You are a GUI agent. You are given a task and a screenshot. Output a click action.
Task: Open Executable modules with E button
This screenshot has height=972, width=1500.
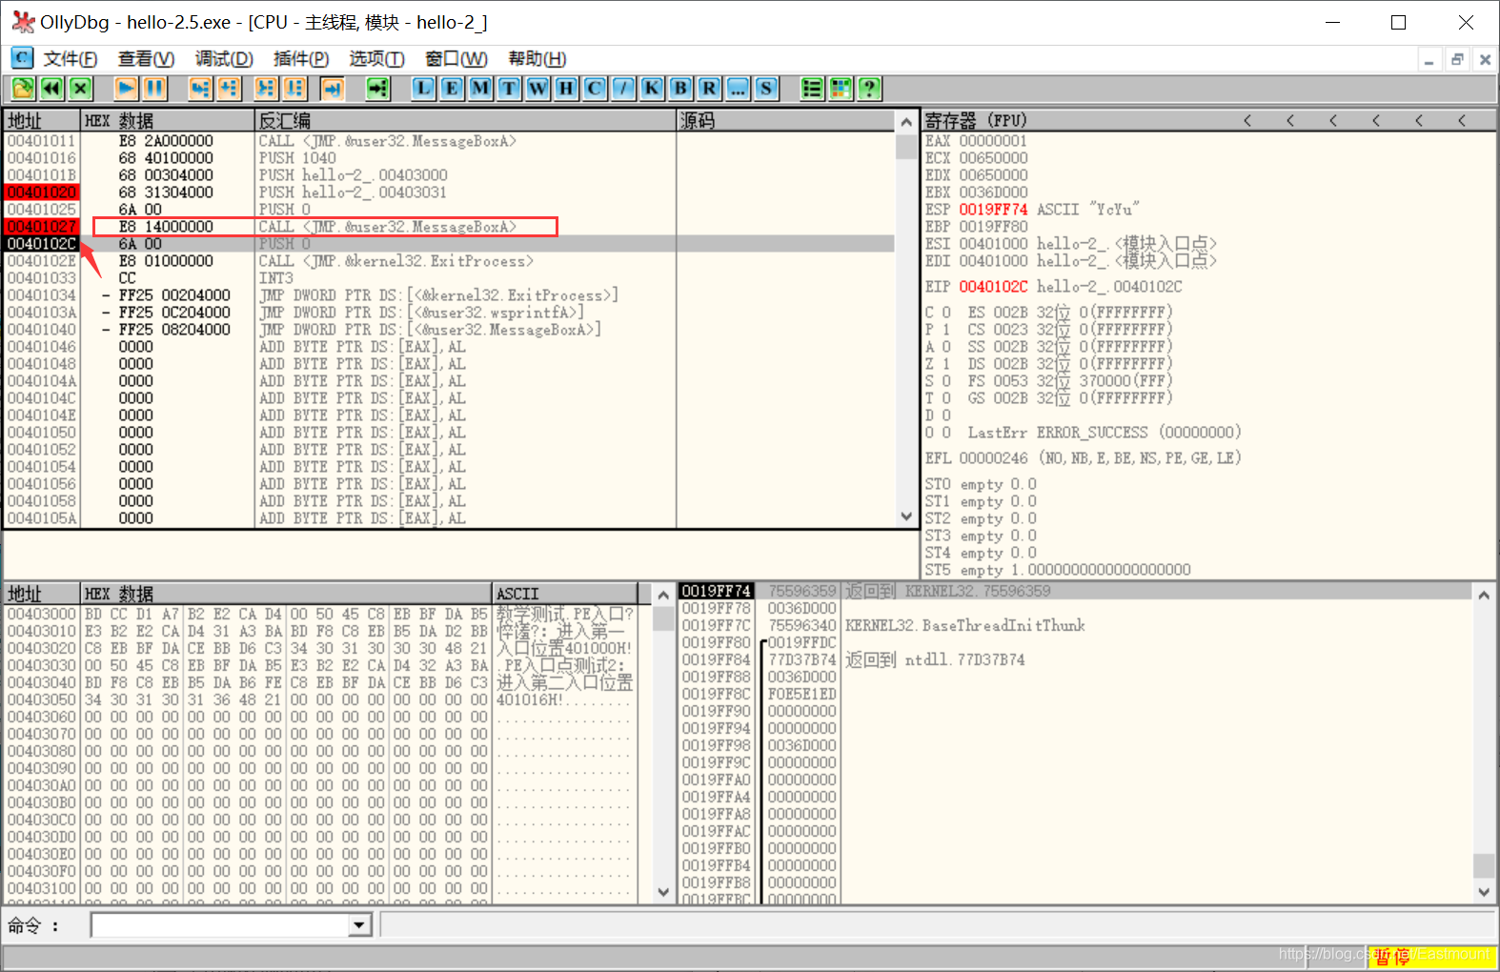pos(452,89)
